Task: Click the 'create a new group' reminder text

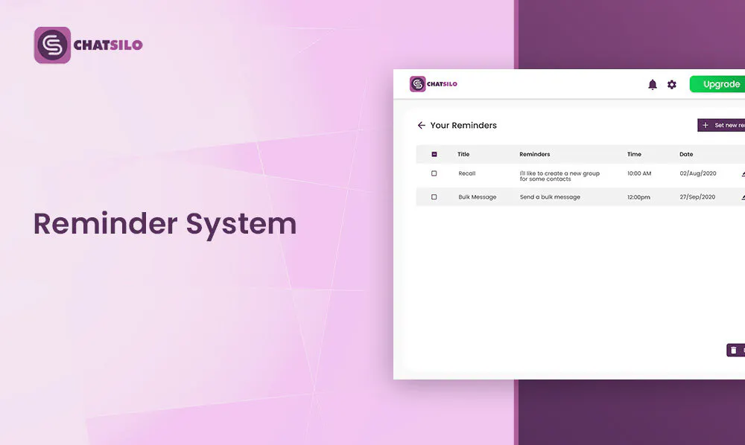Action: (559, 176)
